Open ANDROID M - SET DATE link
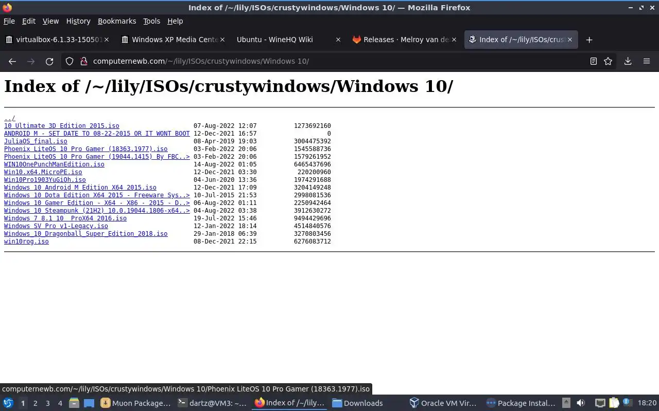The image size is (659, 411). [x=97, y=134]
